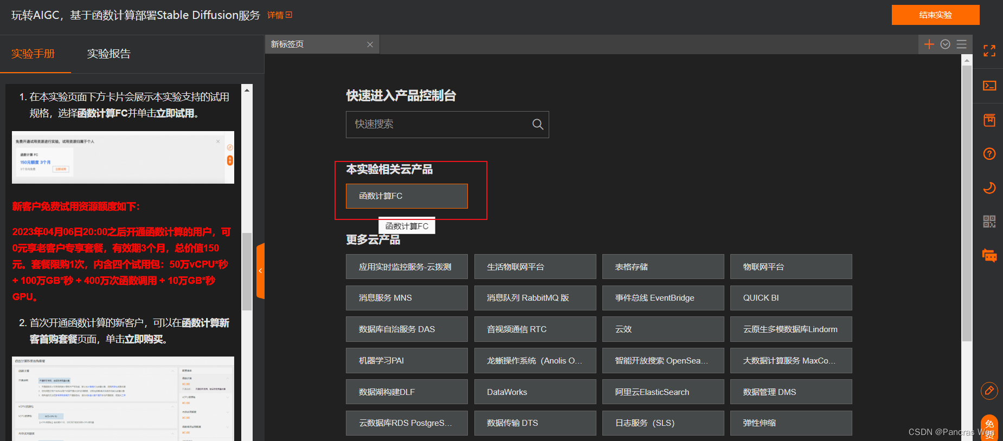The height and width of the screenshot is (441, 1003).
Task: Open 生活物联网平台 product
Action: pos(535,267)
